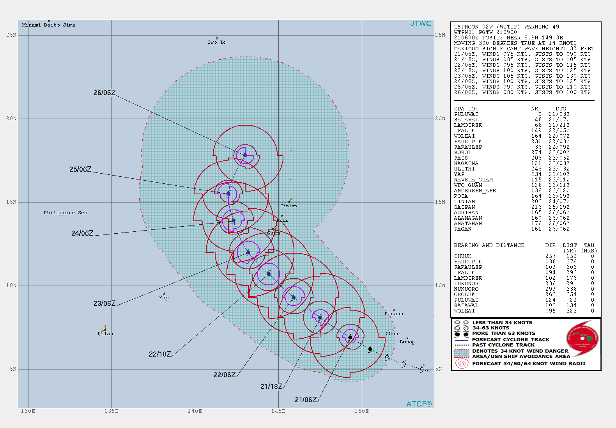This screenshot has height=428, width=616.
Task: Click the CPA TO table header
Action: tap(466, 109)
